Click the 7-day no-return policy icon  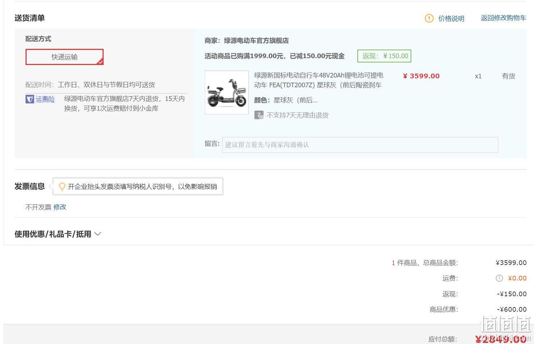tap(259, 115)
